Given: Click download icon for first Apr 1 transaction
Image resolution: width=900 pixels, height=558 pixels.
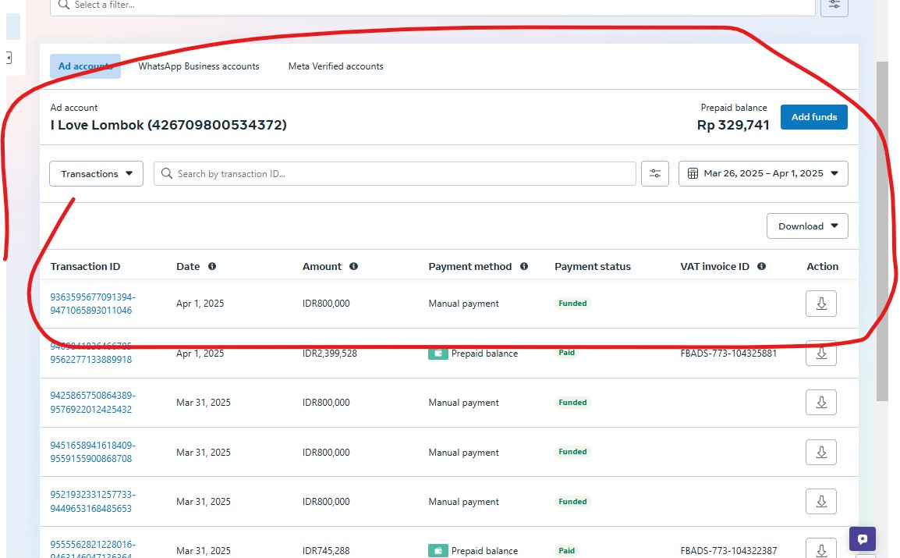Looking at the screenshot, I should pos(820,304).
